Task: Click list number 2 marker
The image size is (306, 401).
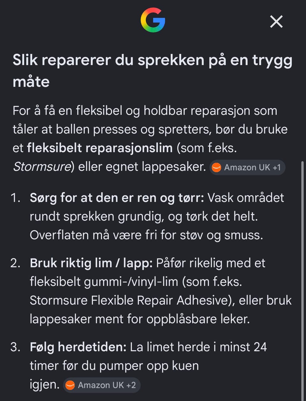Action: pos(15,263)
